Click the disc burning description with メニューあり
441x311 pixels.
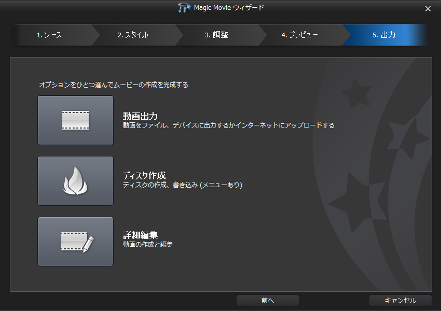click(x=182, y=185)
